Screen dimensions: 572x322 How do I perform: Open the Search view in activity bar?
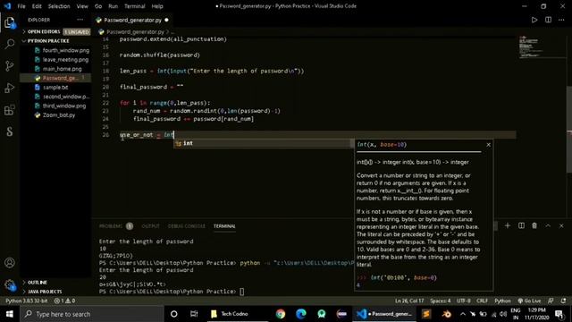coord(10,44)
